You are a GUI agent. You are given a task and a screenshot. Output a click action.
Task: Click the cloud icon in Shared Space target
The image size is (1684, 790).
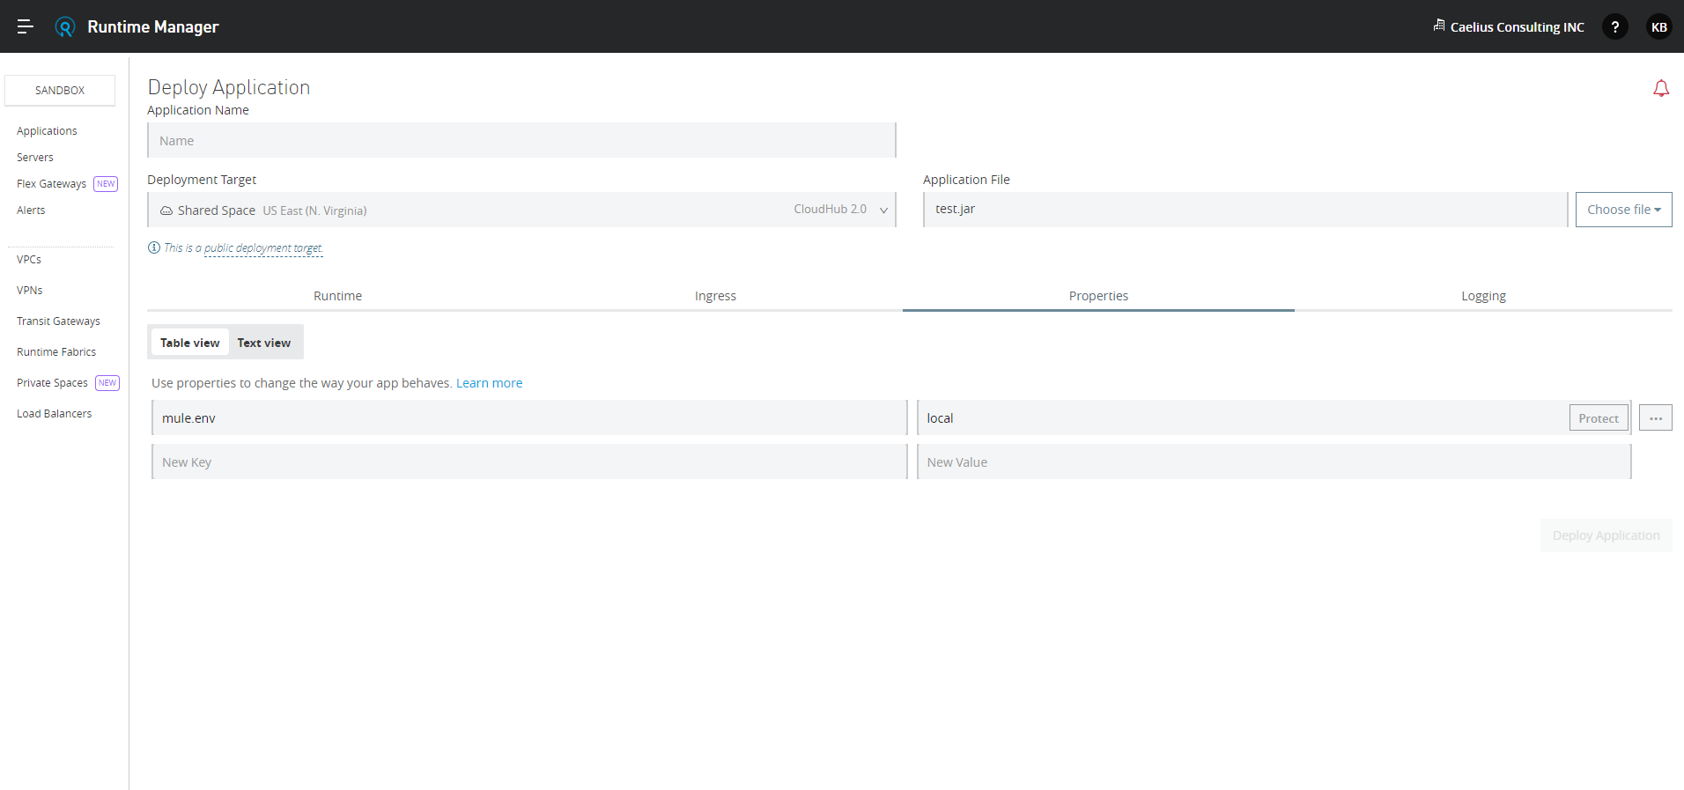click(x=166, y=210)
